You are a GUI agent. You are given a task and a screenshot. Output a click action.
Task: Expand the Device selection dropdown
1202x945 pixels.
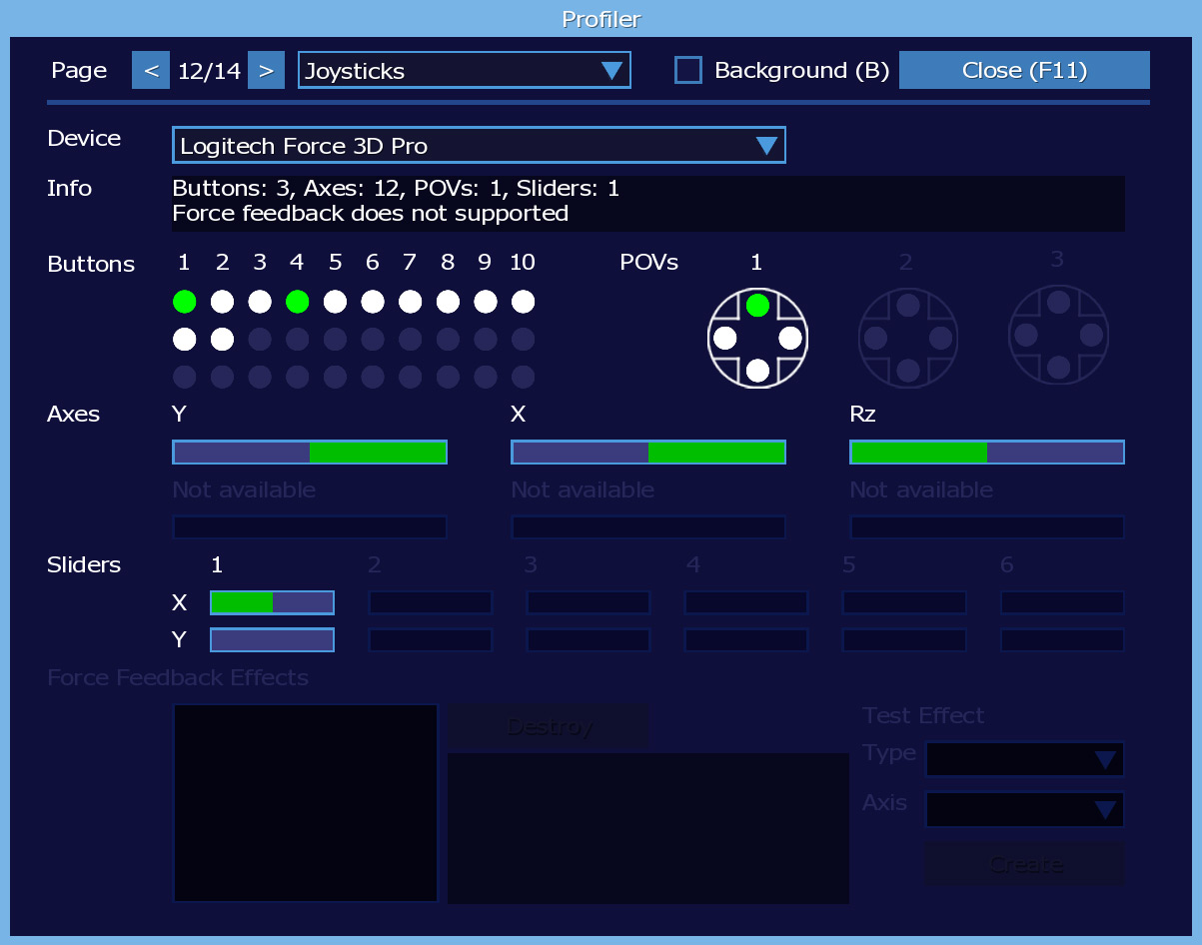479,146
